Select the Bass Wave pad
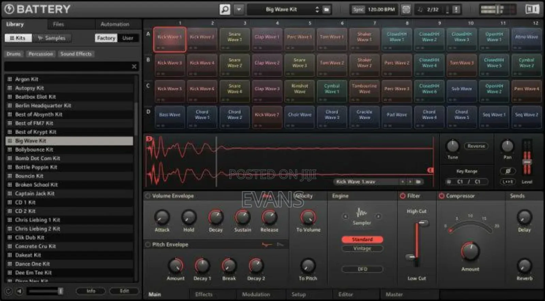The height and width of the screenshot is (301, 545). click(170, 117)
